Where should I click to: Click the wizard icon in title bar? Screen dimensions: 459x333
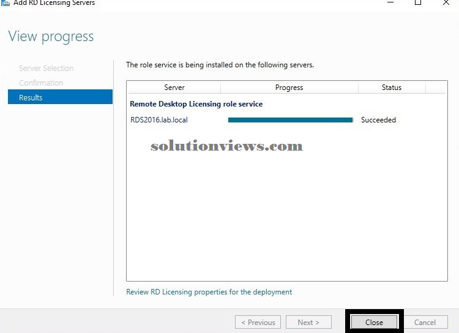[x=6, y=2]
